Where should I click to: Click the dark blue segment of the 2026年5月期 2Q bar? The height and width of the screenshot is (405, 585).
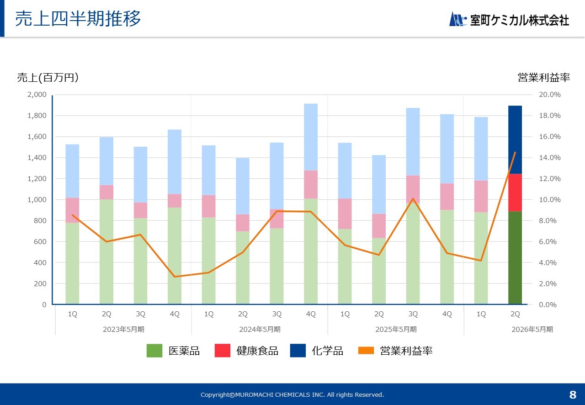[x=515, y=139]
